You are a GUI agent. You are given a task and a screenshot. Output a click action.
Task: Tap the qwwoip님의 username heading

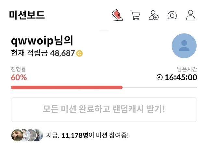tap(42, 41)
